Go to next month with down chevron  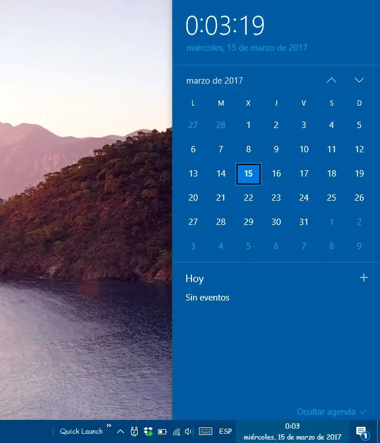pyautogui.click(x=359, y=80)
